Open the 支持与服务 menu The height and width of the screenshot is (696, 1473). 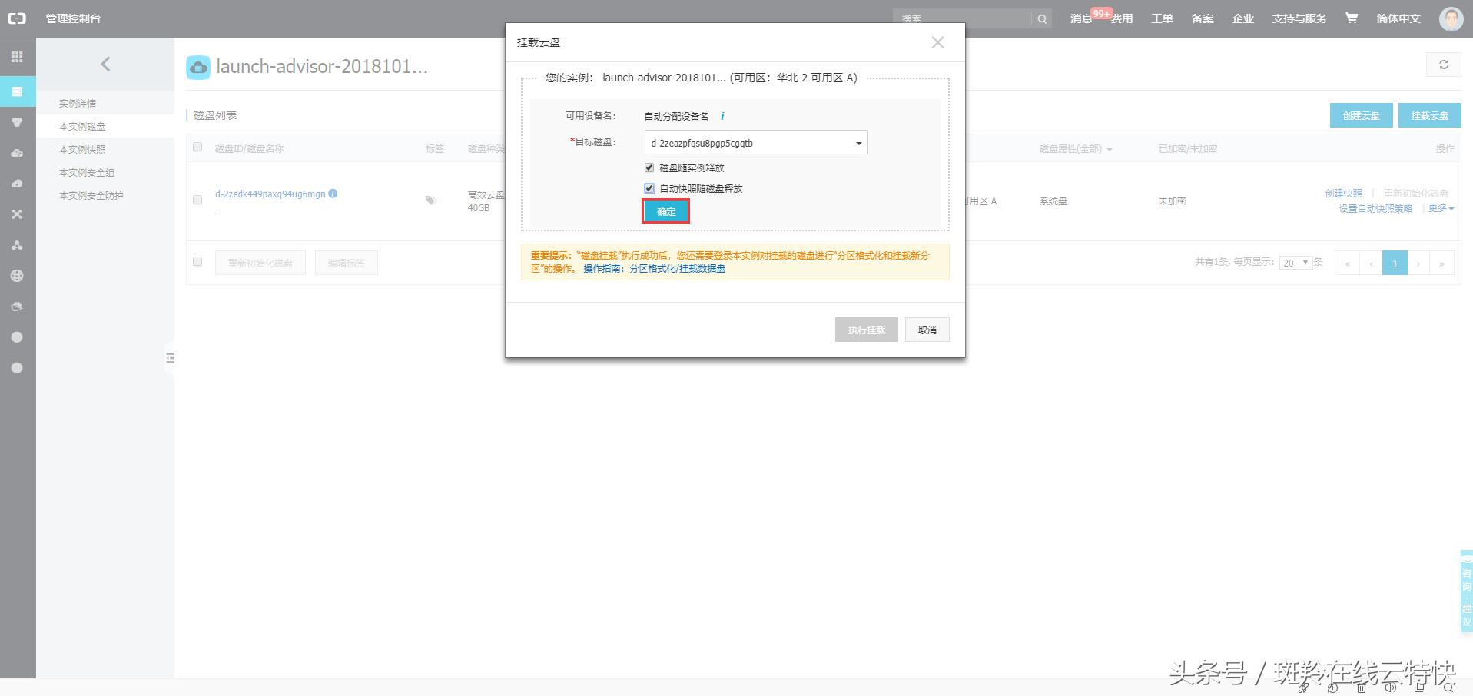(x=1299, y=18)
